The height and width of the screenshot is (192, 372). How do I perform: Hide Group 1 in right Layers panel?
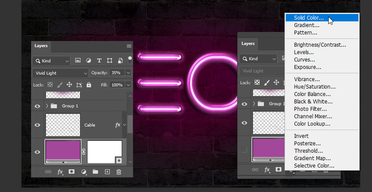(244, 104)
